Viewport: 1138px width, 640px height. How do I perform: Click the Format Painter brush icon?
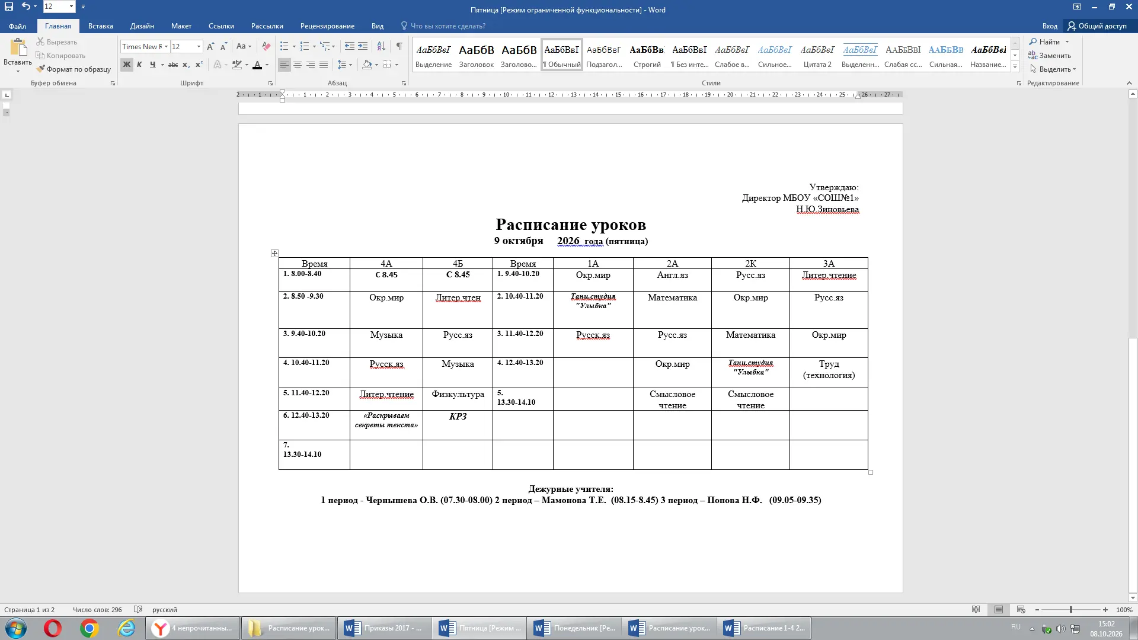coord(40,69)
